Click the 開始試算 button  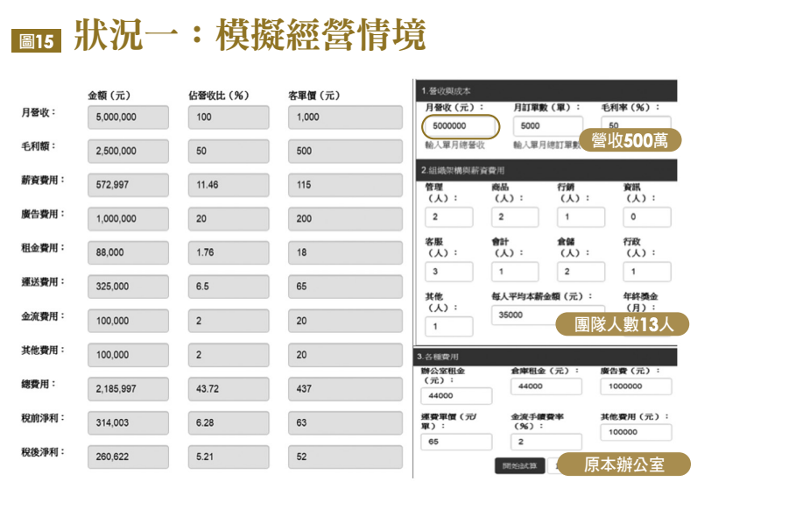(519, 465)
